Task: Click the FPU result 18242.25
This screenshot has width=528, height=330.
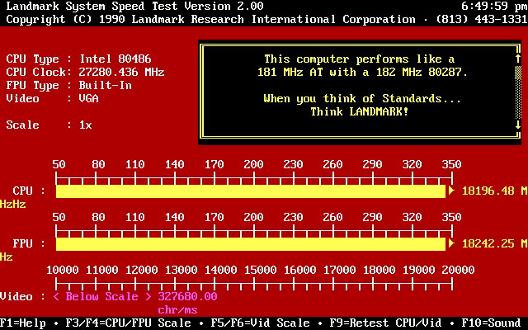Action: [488, 243]
